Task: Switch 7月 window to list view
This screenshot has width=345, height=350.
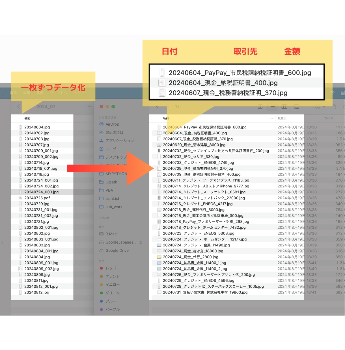Action: tap(272, 107)
